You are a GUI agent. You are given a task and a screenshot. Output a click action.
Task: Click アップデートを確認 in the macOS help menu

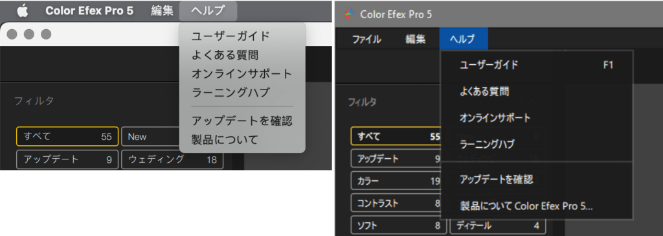(242, 121)
